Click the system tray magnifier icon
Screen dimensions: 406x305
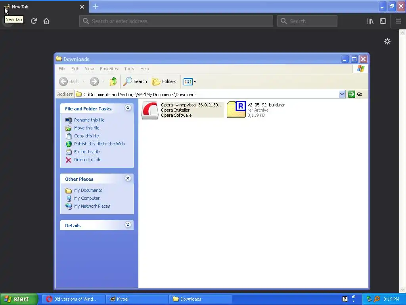377,299
